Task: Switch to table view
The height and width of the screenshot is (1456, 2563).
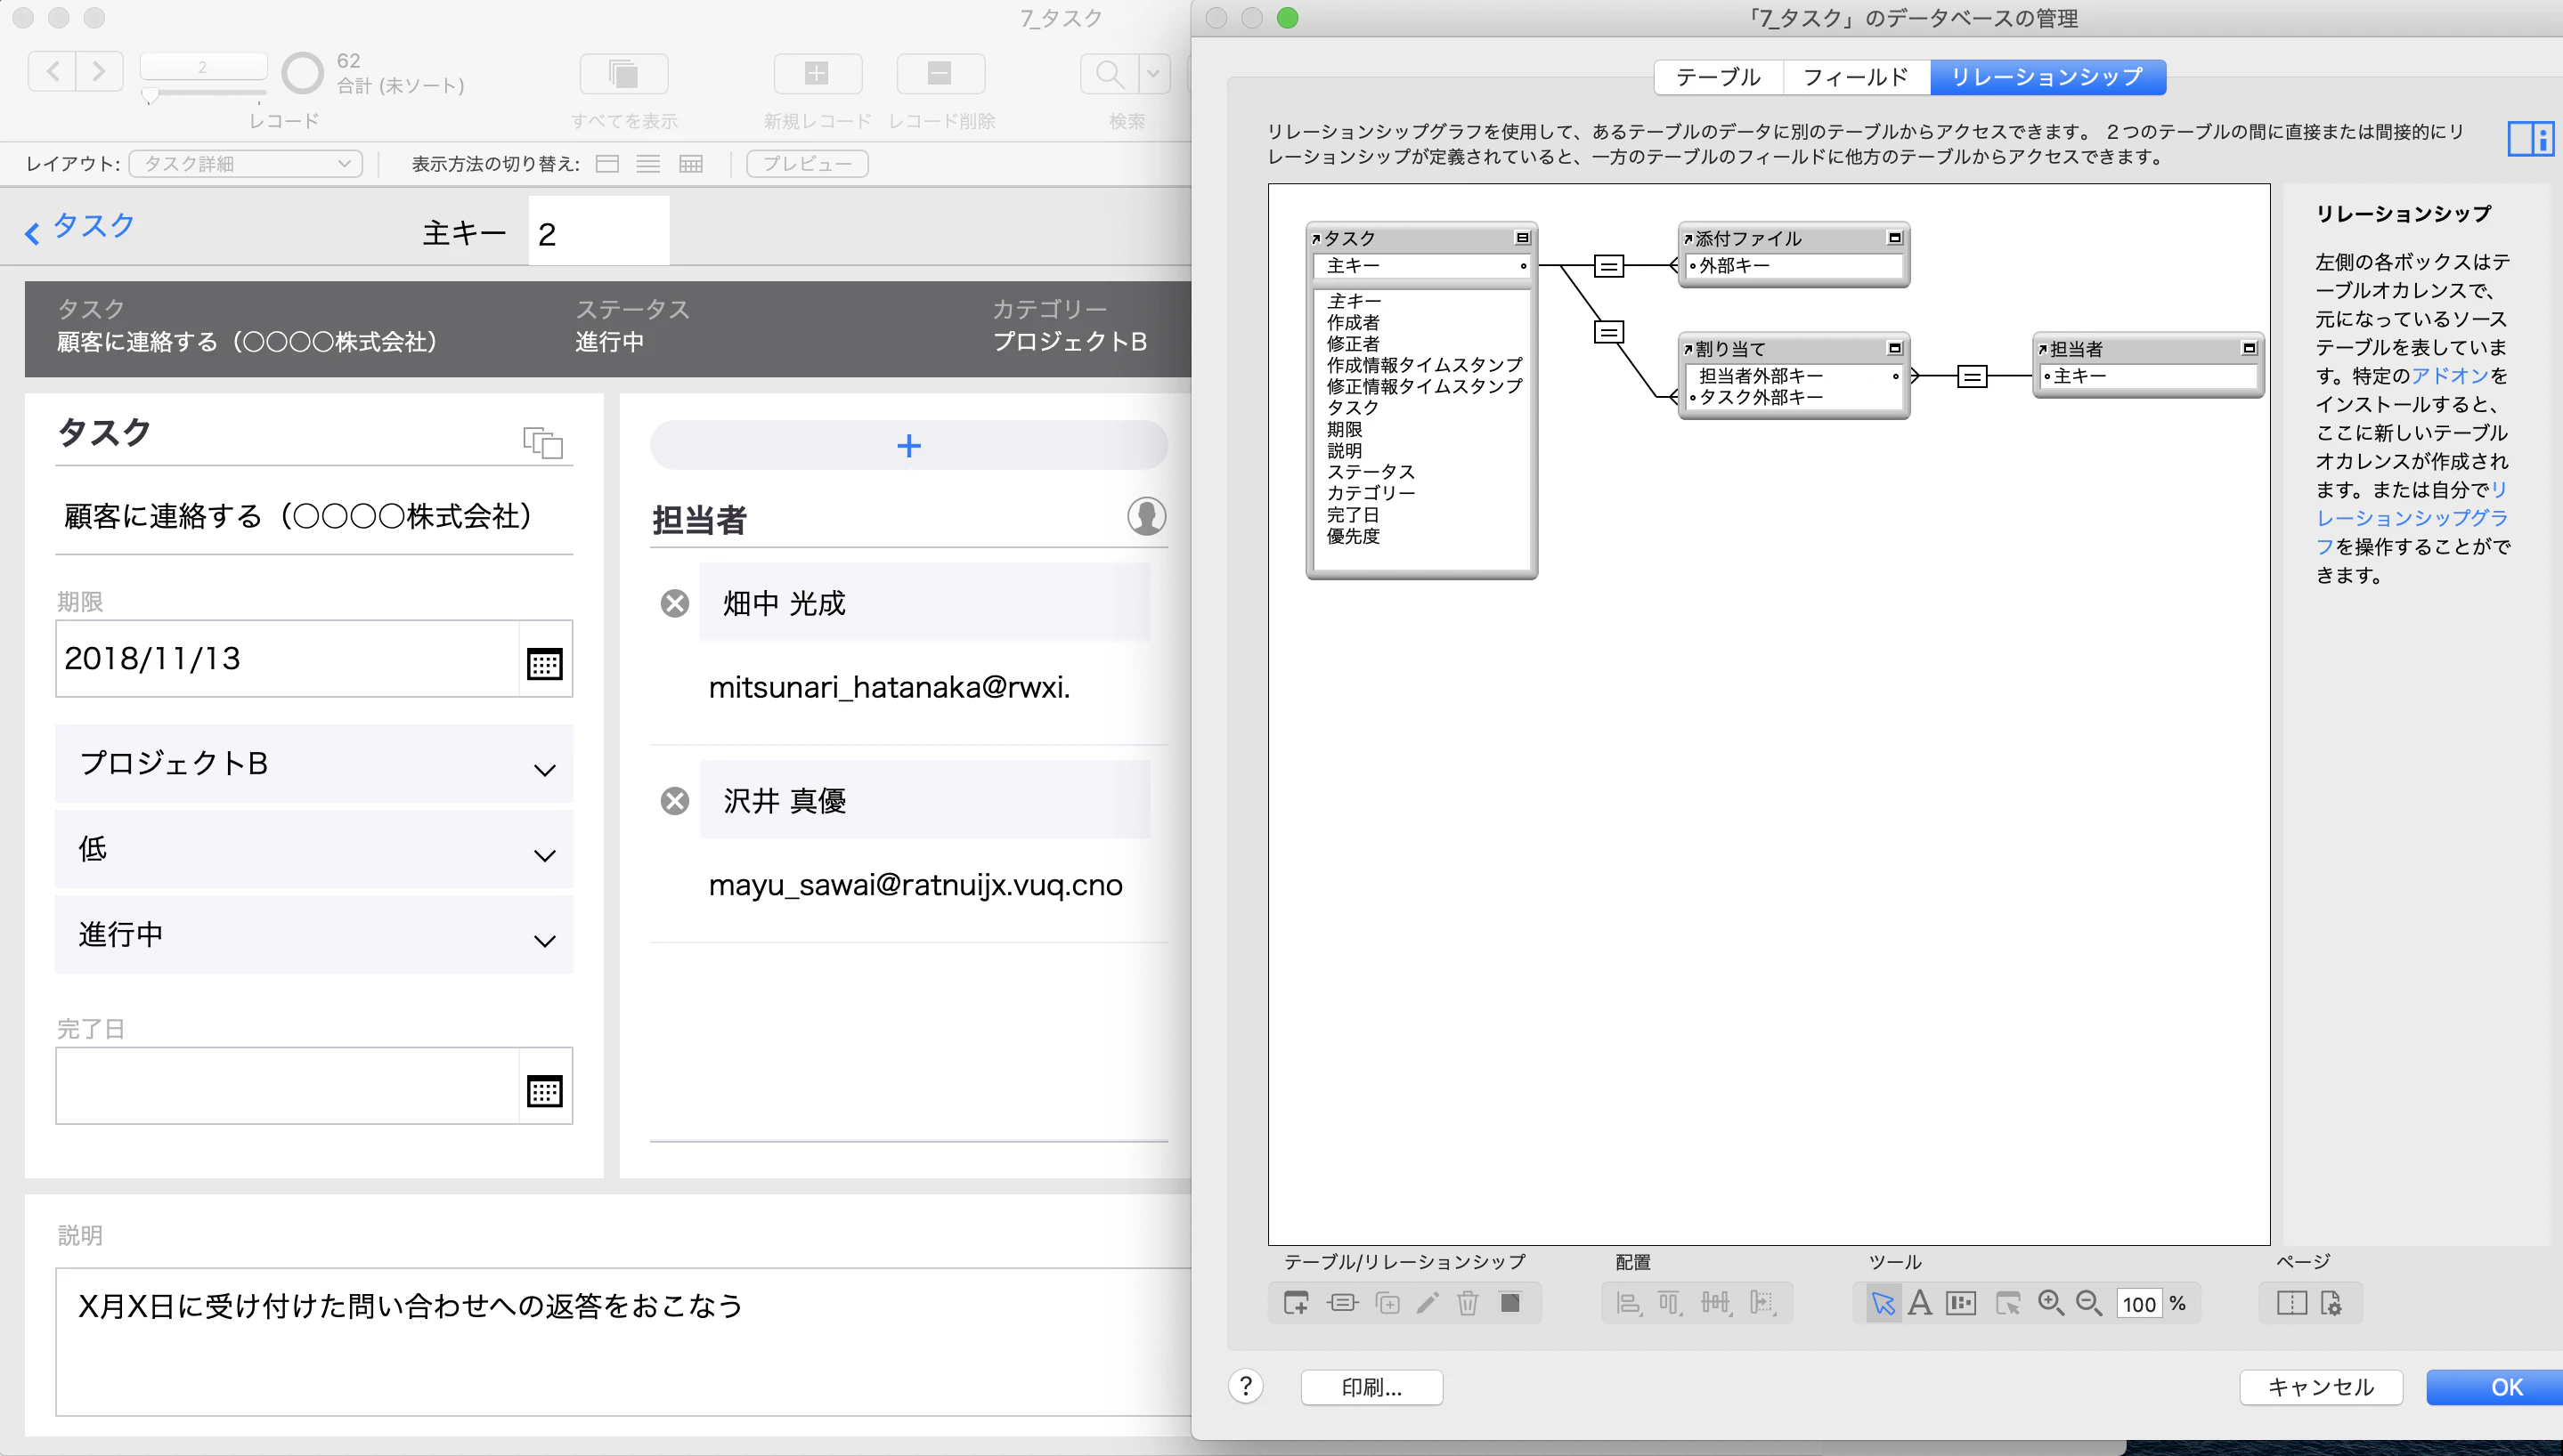Action: tap(691, 164)
